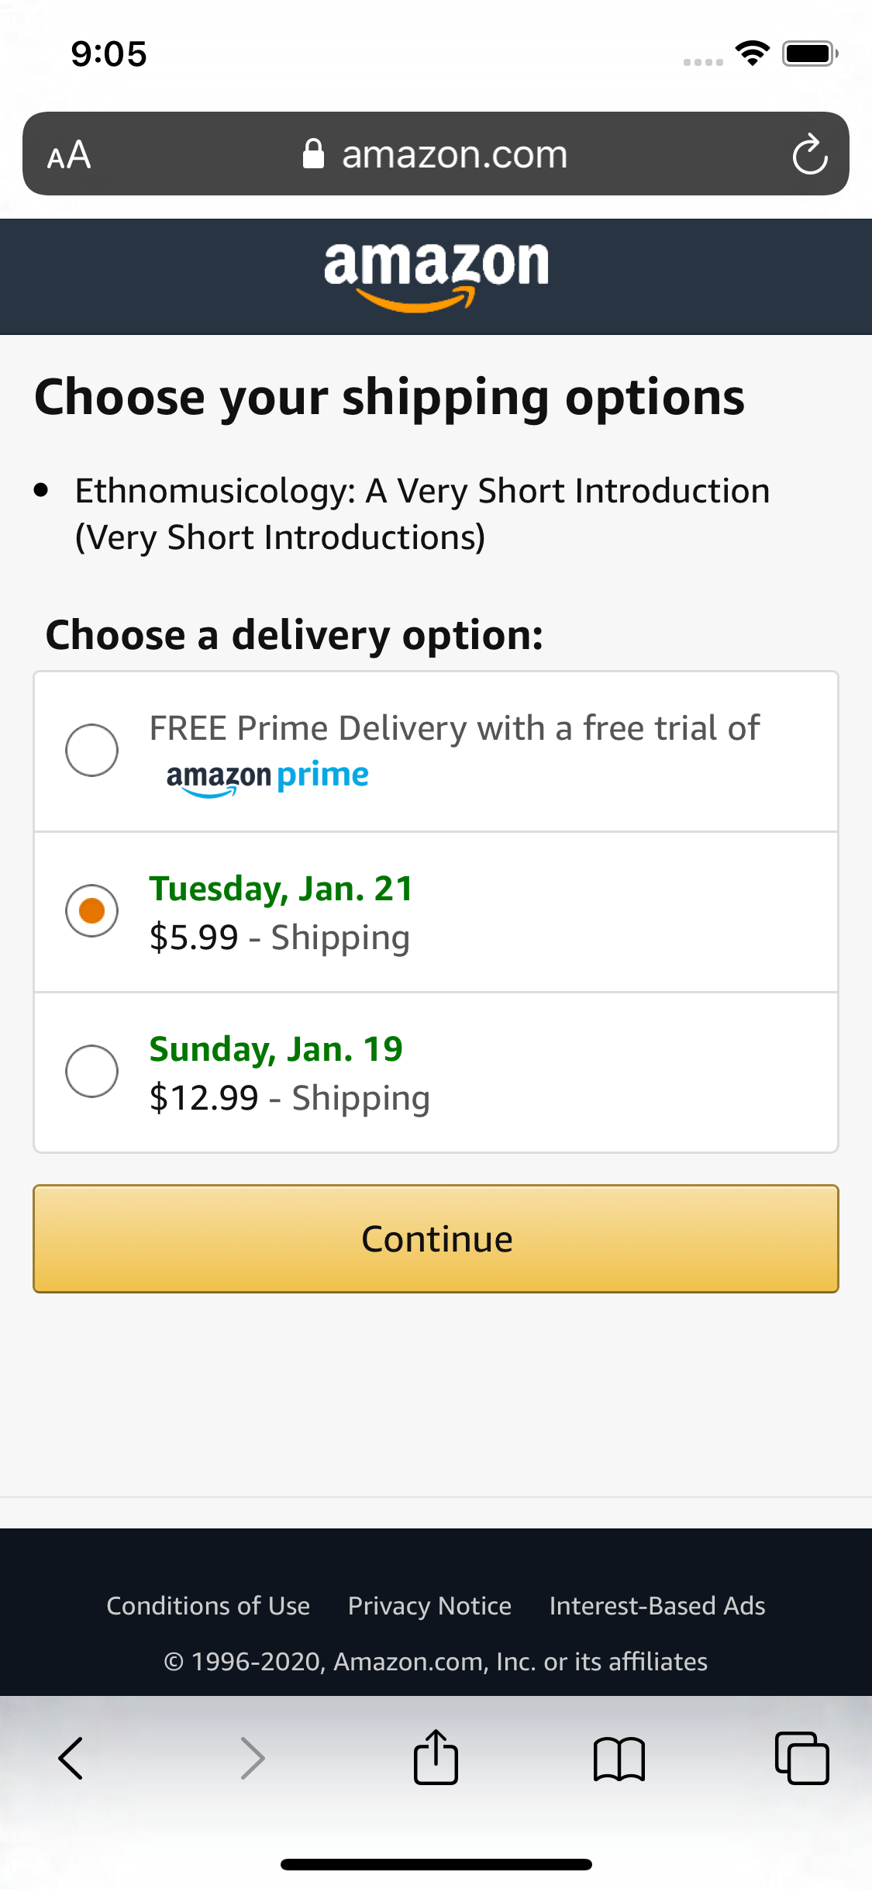872x1889 pixels.
Task: Open the text size (AA) options
Action: point(68,154)
